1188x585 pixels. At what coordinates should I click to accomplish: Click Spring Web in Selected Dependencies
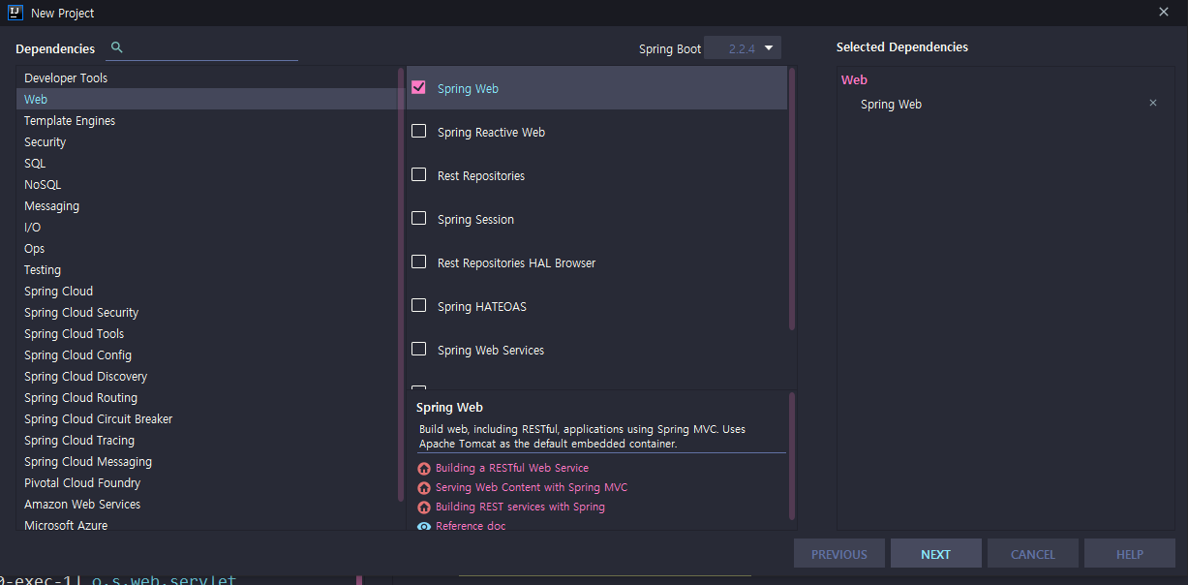(891, 104)
